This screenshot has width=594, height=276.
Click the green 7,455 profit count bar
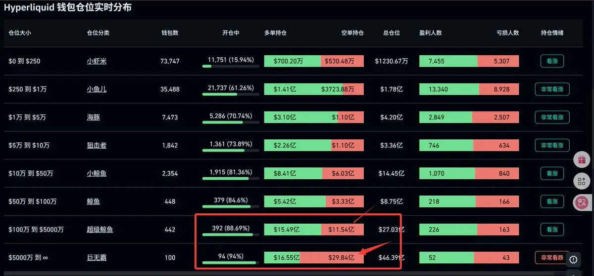[x=448, y=61]
